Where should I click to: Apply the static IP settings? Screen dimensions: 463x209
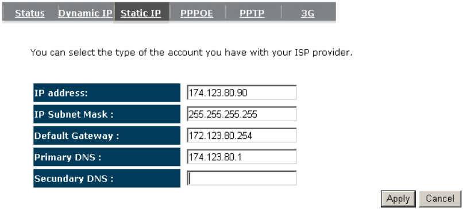pos(398,199)
